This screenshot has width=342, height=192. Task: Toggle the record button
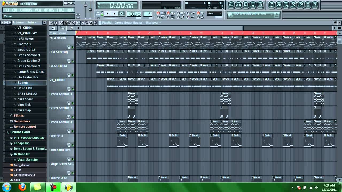(122, 14)
